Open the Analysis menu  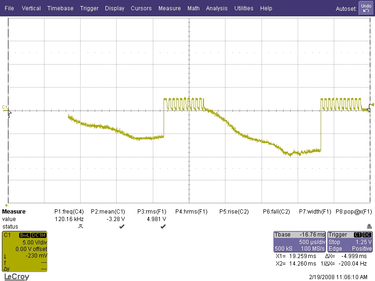(x=217, y=8)
